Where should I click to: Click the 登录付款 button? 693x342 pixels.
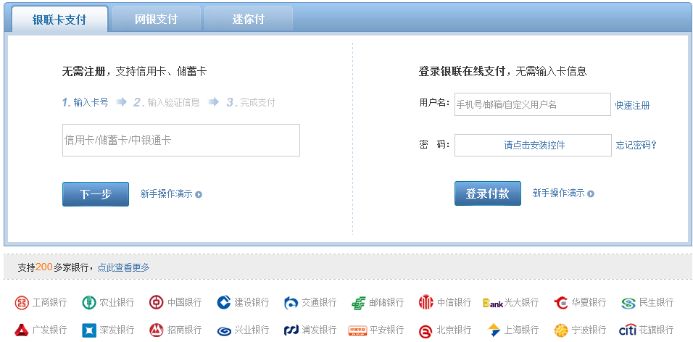point(488,193)
